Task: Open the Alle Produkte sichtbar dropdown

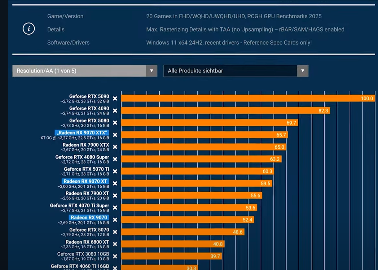Action: 236,71
